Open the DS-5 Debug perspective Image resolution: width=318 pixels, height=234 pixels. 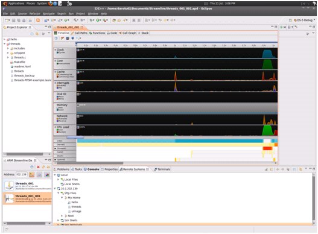(303, 20)
